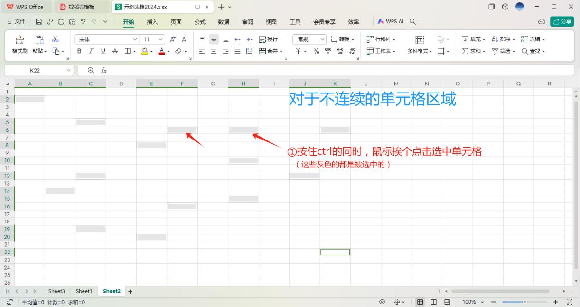Switch to Normal view in status bar

pyautogui.click(x=420, y=302)
